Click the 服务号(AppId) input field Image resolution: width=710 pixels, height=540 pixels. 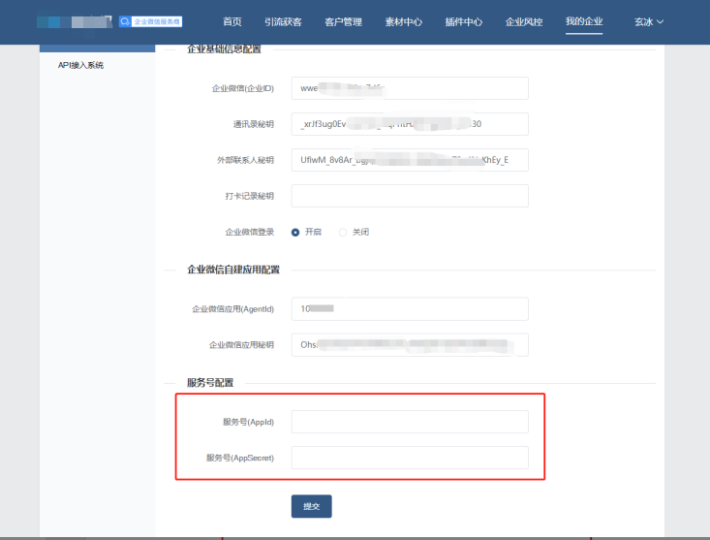coord(410,422)
